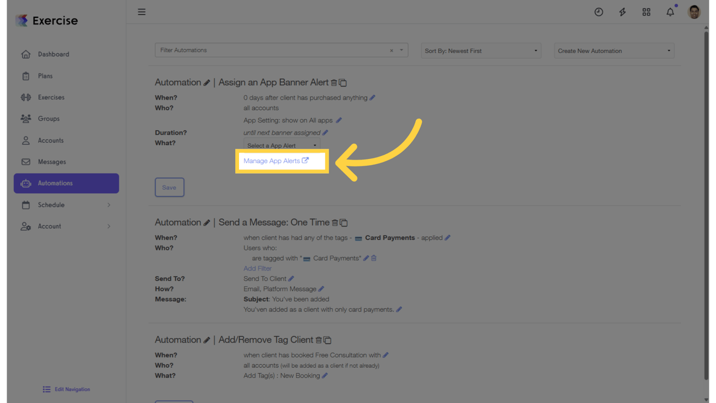Duplicate the Assign an App Banner Alert automation
The image size is (716, 403).
343,83
